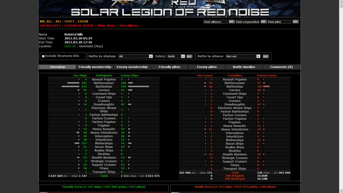The width and height of the screenshot is (343, 193).
Task: Click the enemy Battleships count 510
Action: pyautogui.click(x=123, y=87)
